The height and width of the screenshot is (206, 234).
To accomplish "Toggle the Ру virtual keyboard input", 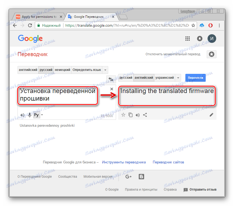I will [x=36, y=115].
